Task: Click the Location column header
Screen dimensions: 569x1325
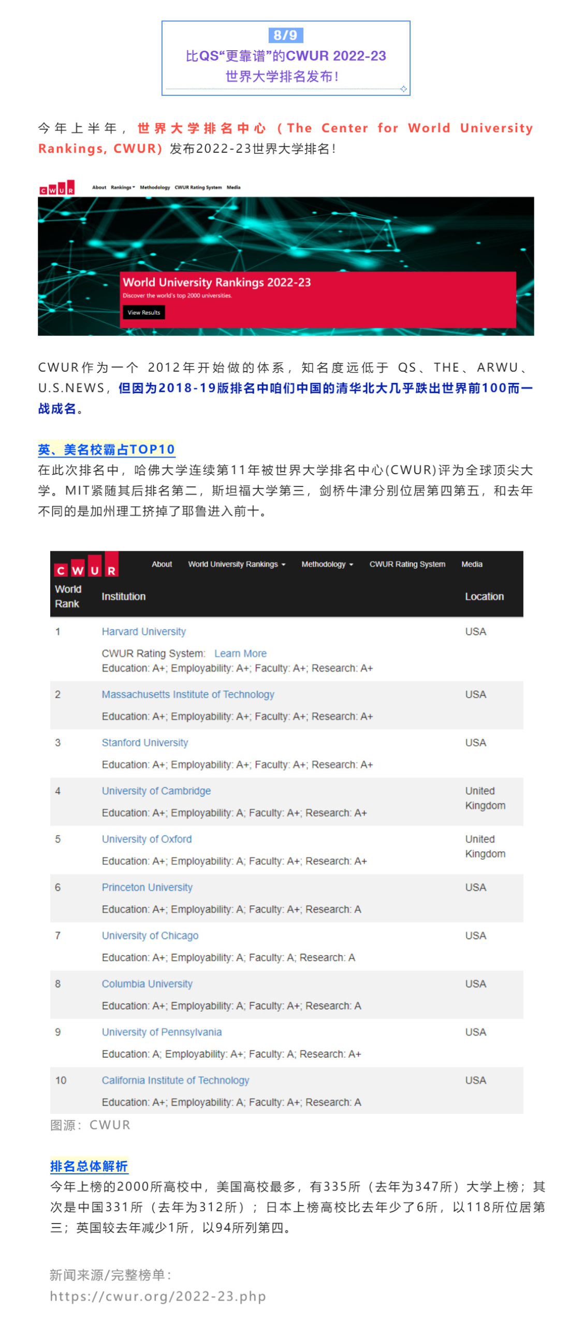Action: click(484, 596)
